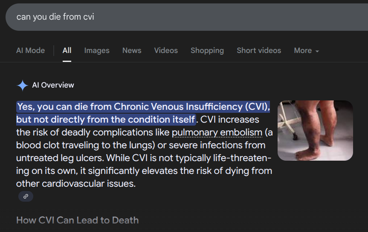Click the pulmonary embolism link

coord(217,132)
